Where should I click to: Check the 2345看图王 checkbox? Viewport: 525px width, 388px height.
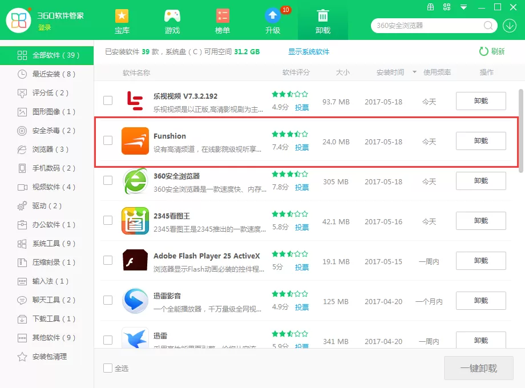tap(108, 220)
